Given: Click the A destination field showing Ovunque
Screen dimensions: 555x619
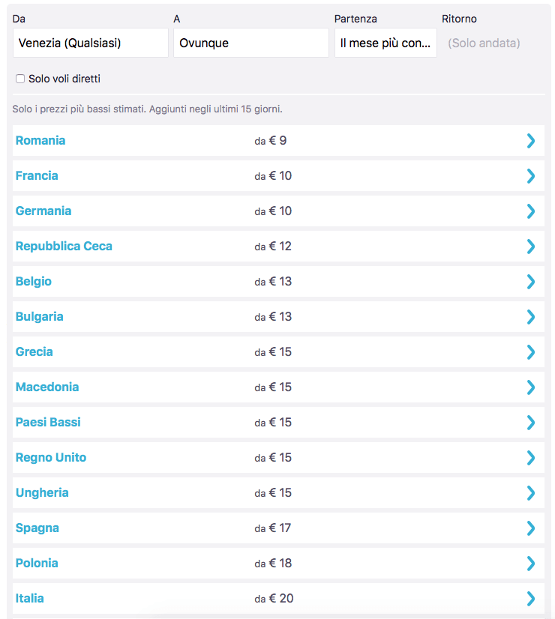Looking at the screenshot, I should tap(250, 43).
